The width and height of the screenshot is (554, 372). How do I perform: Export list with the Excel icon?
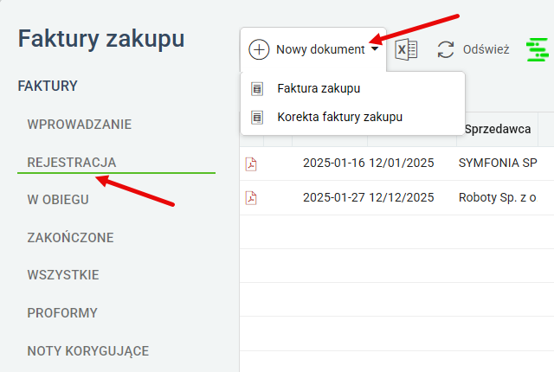click(x=406, y=49)
